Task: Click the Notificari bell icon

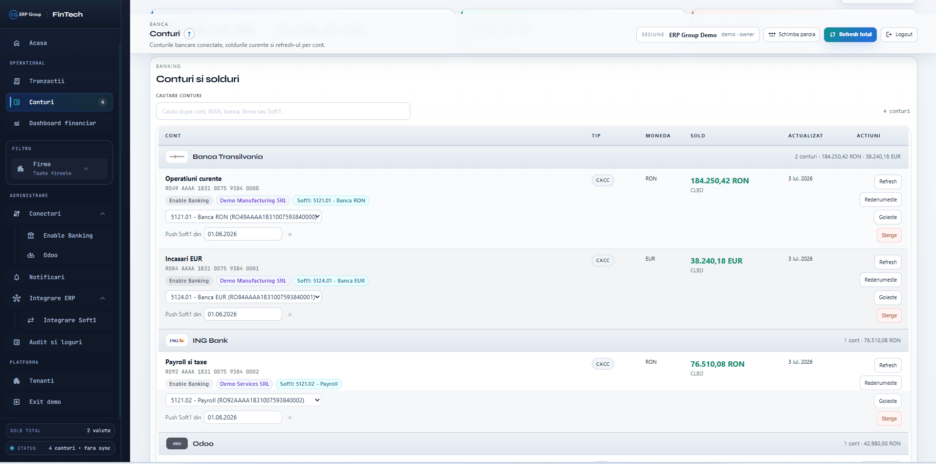Action: 17,277
